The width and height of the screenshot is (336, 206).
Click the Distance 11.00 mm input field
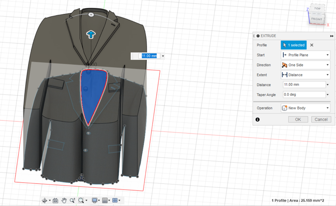coord(304,85)
